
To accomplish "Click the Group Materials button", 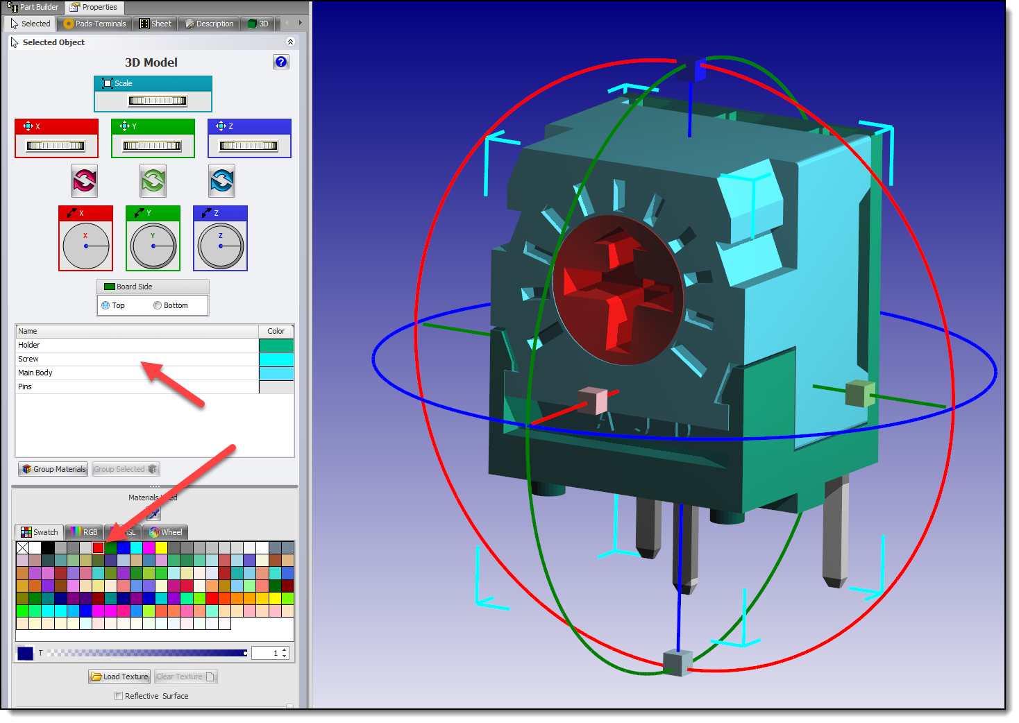I will pos(53,469).
